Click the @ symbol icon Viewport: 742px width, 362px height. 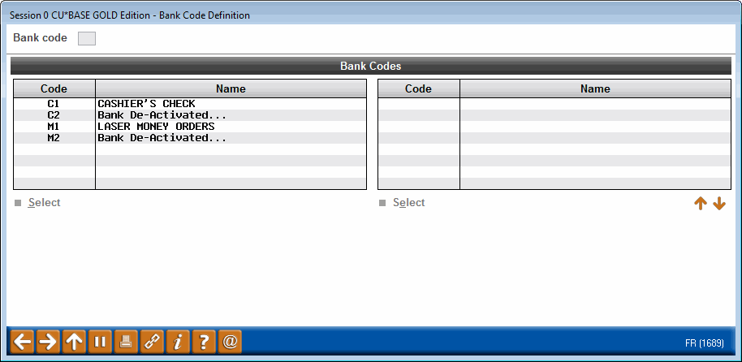pyautogui.click(x=230, y=342)
